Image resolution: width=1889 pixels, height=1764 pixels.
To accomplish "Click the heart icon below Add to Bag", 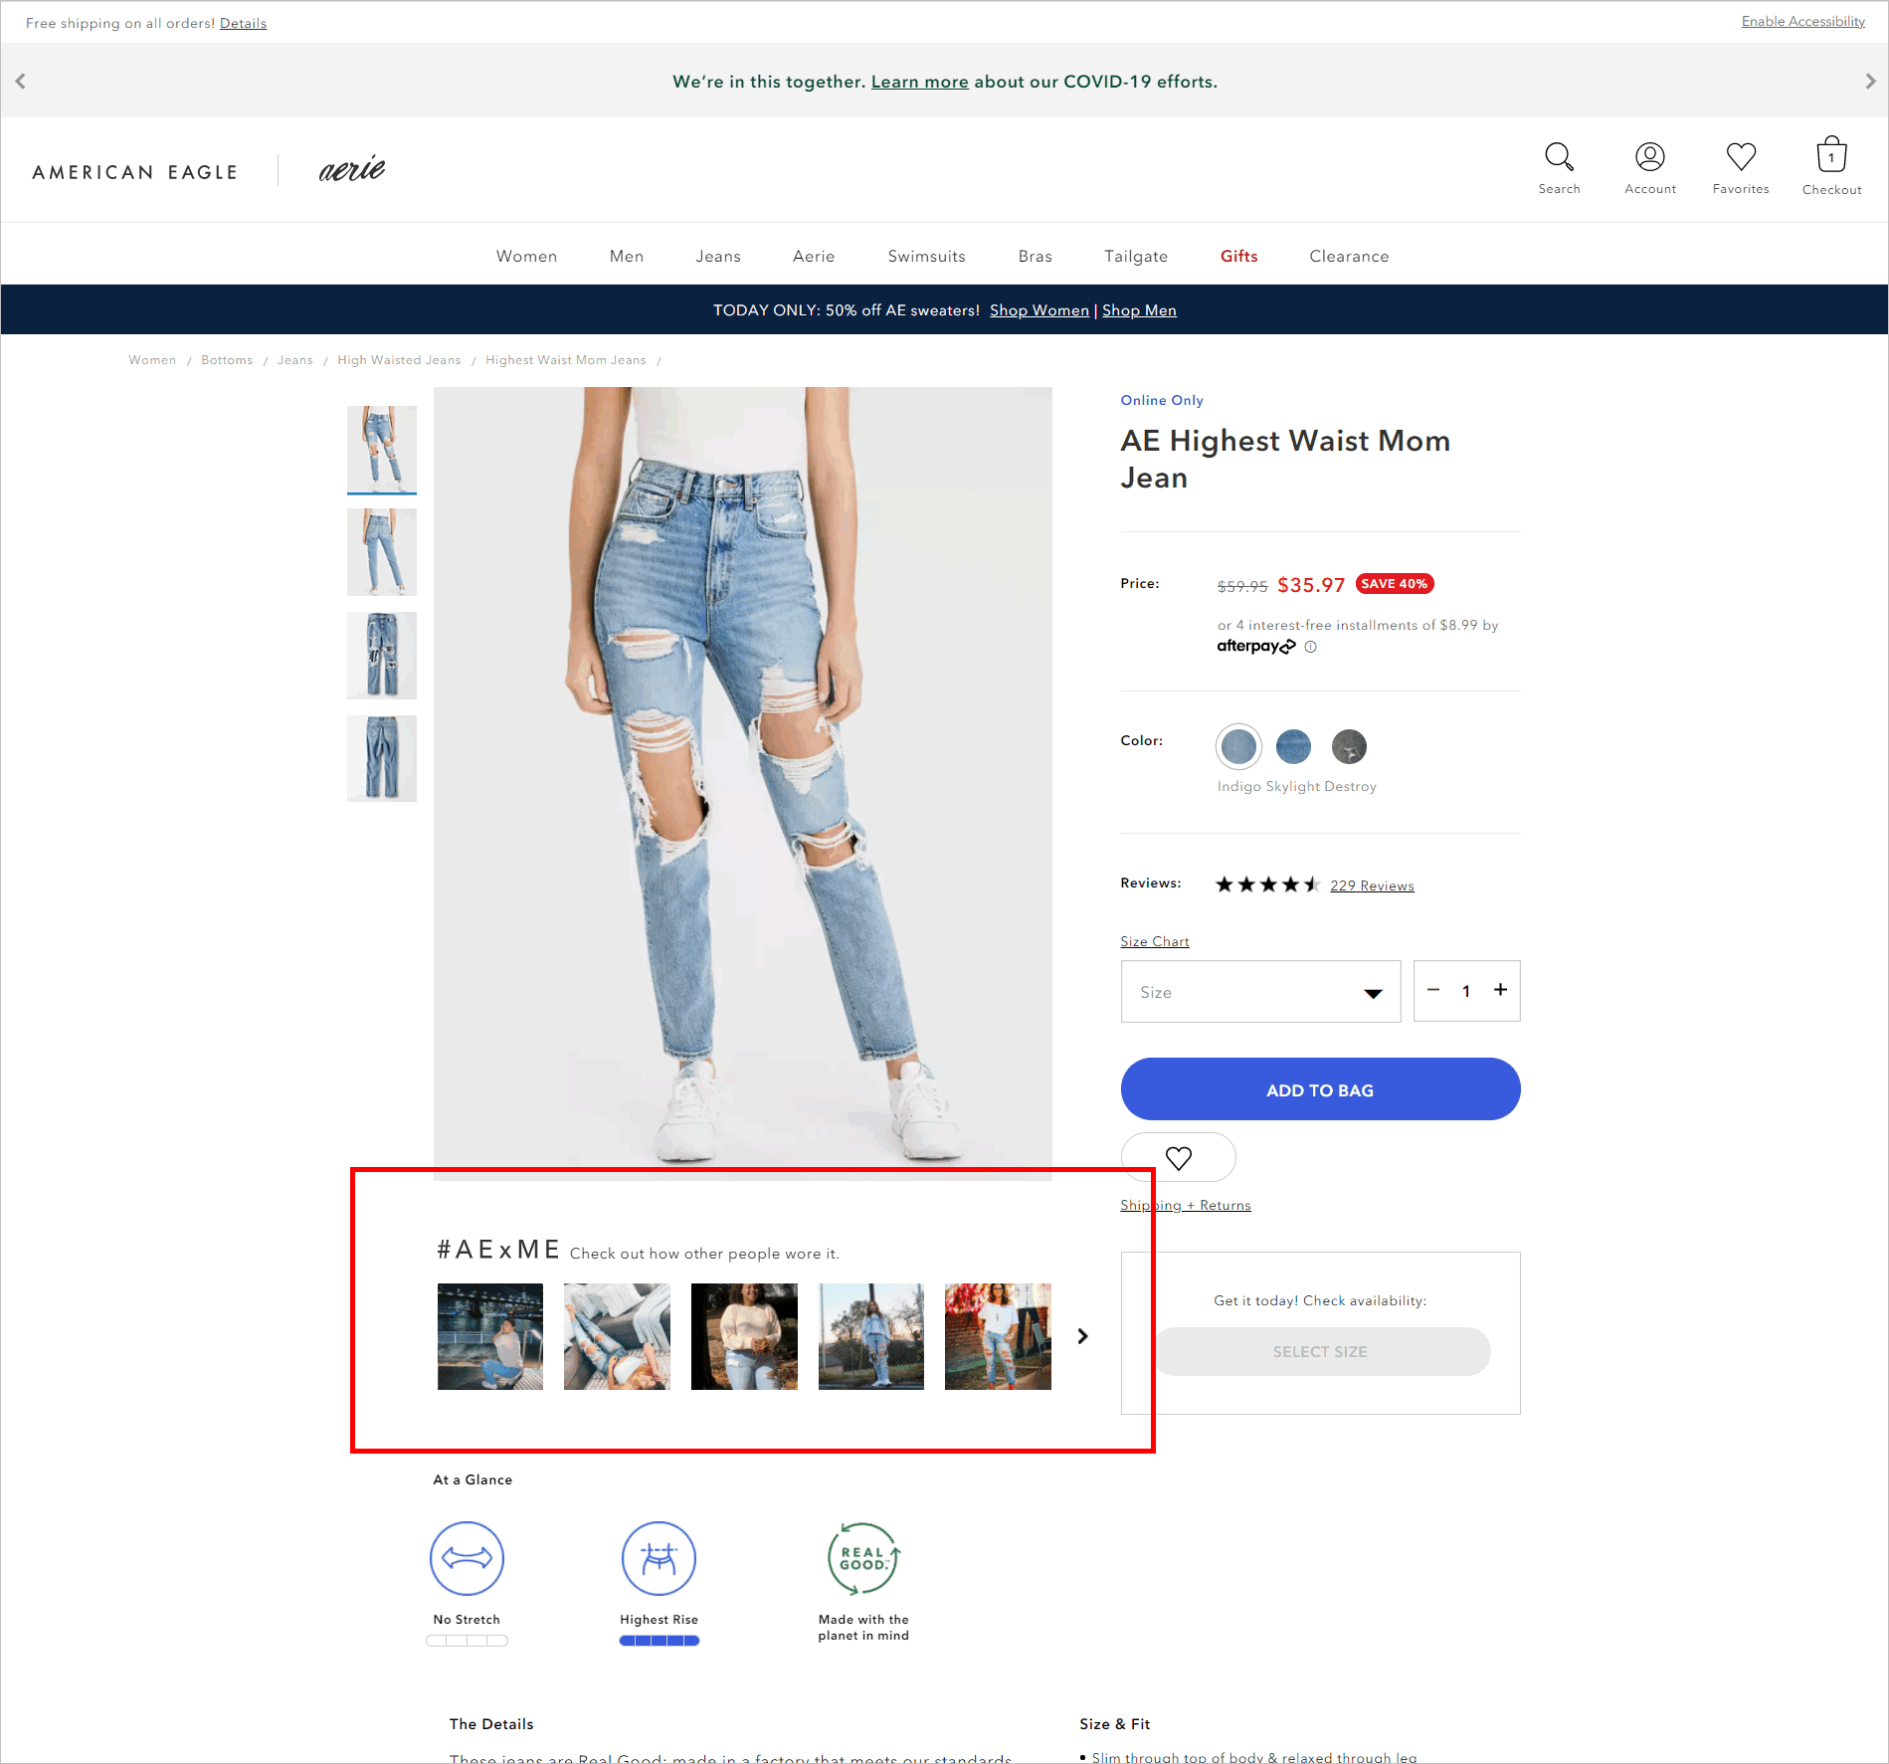I will pos(1178,1157).
